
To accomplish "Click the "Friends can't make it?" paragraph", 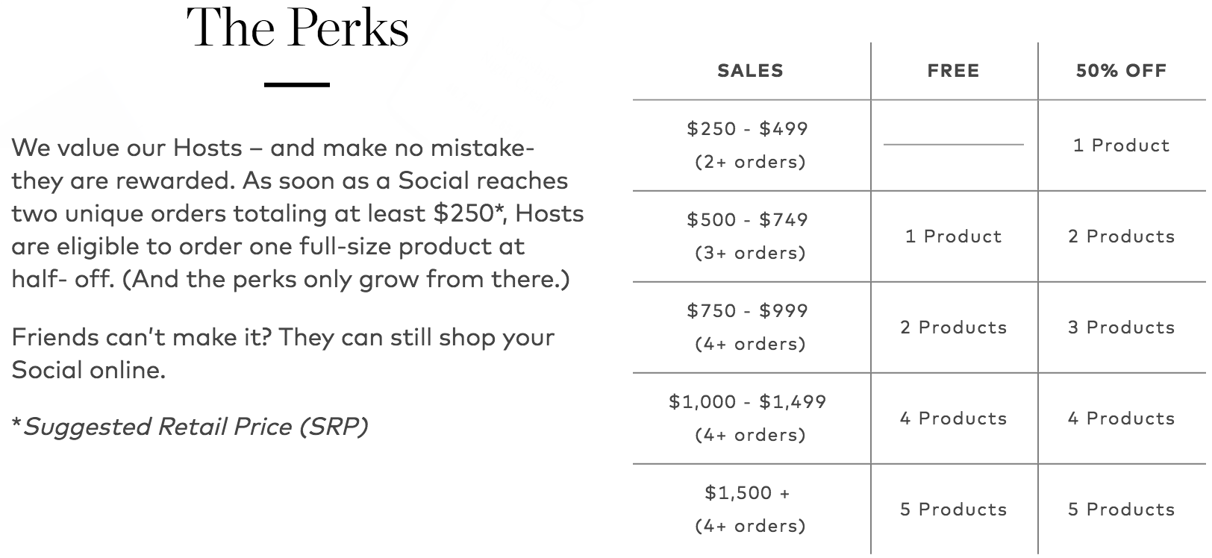I will click(x=283, y=354).
